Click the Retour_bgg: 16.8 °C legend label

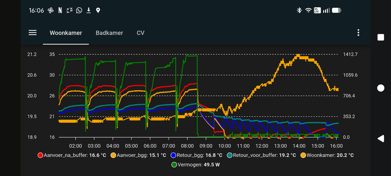pos(199,156)
